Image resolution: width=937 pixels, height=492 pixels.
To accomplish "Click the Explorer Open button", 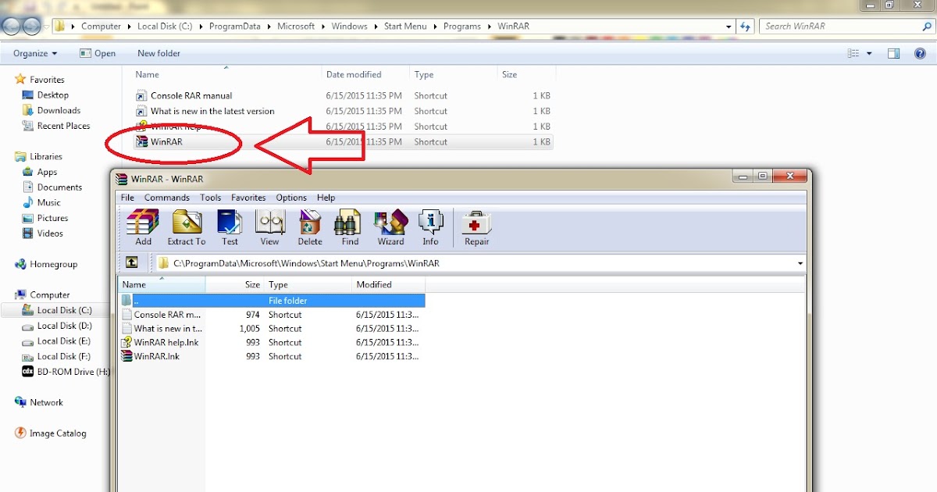I will click(x=98, y=53).
